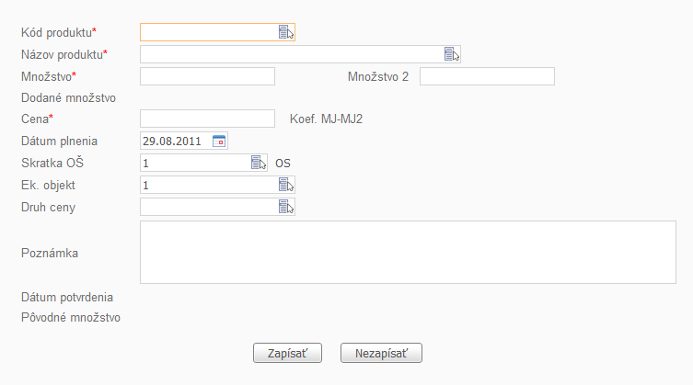
Task: Focus the Názov produktu text field
Action: point(292,54)
